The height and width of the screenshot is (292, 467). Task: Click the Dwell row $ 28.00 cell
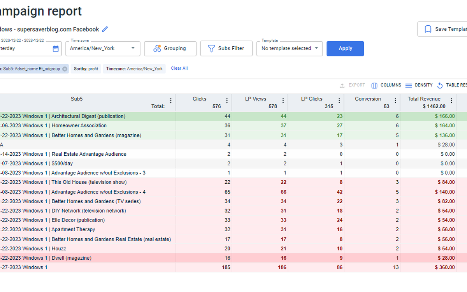[x=446, y=258]
